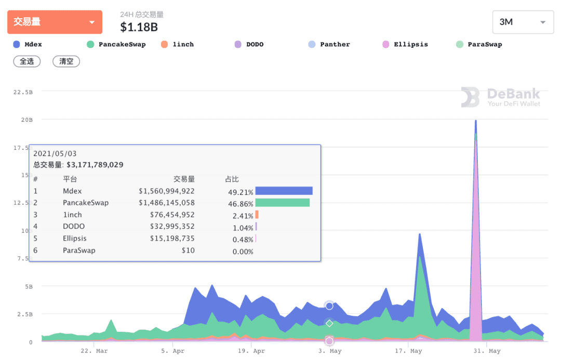Click the 占比 column header
This screenshot has width=561, height=363.
(x=232, y=179)
